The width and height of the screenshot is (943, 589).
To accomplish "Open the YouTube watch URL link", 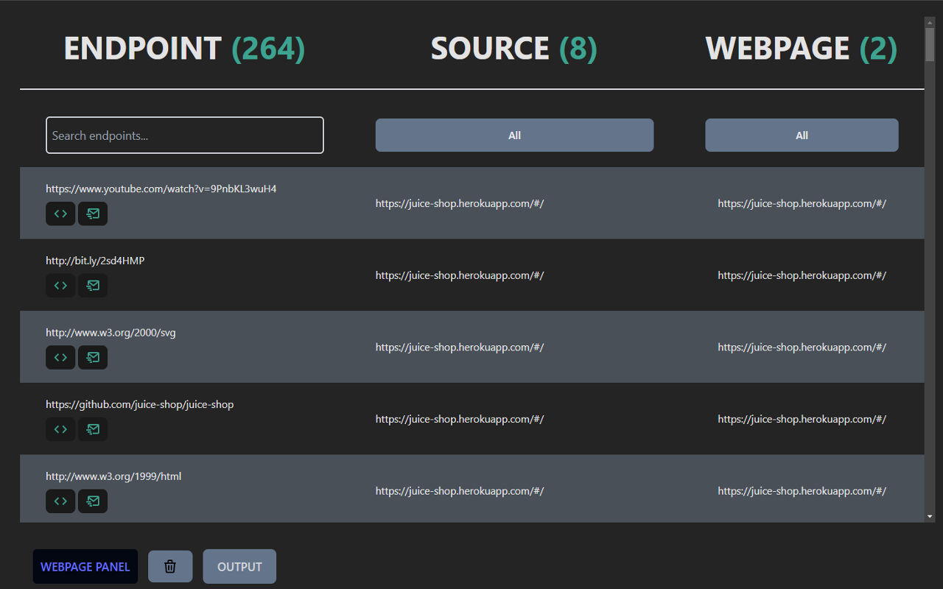I will [x=161, y=188].
